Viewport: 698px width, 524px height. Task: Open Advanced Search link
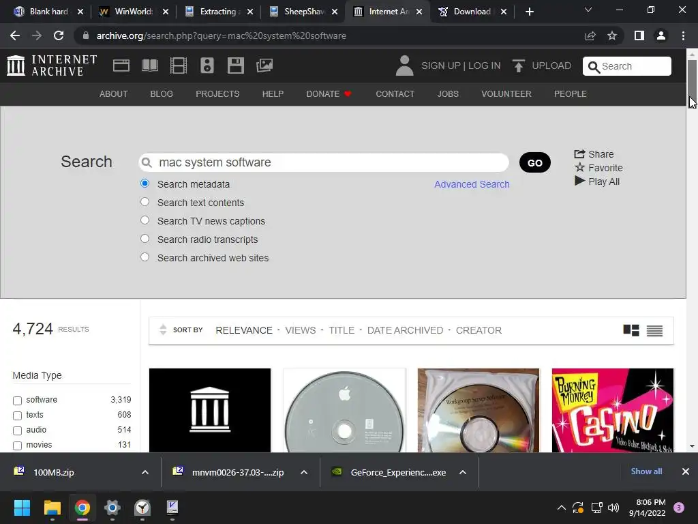(472, 184)
